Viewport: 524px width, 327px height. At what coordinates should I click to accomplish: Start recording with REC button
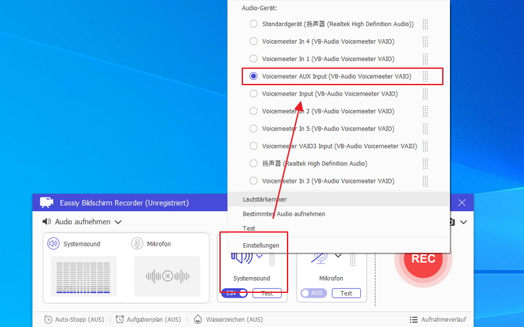click(x=423, y=259)
